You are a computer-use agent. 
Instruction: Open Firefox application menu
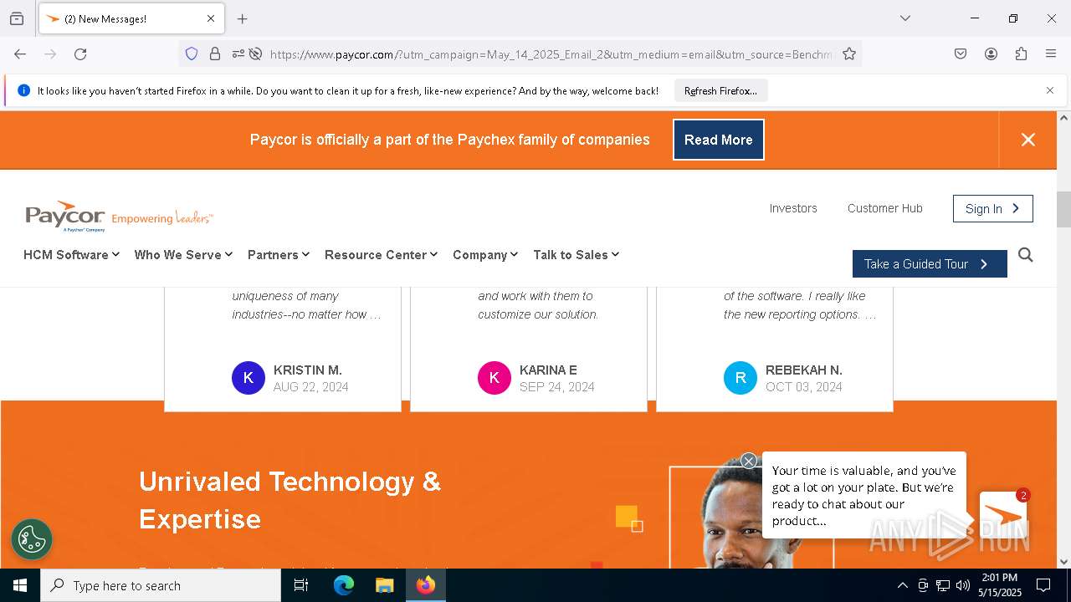pos(1051,54)
